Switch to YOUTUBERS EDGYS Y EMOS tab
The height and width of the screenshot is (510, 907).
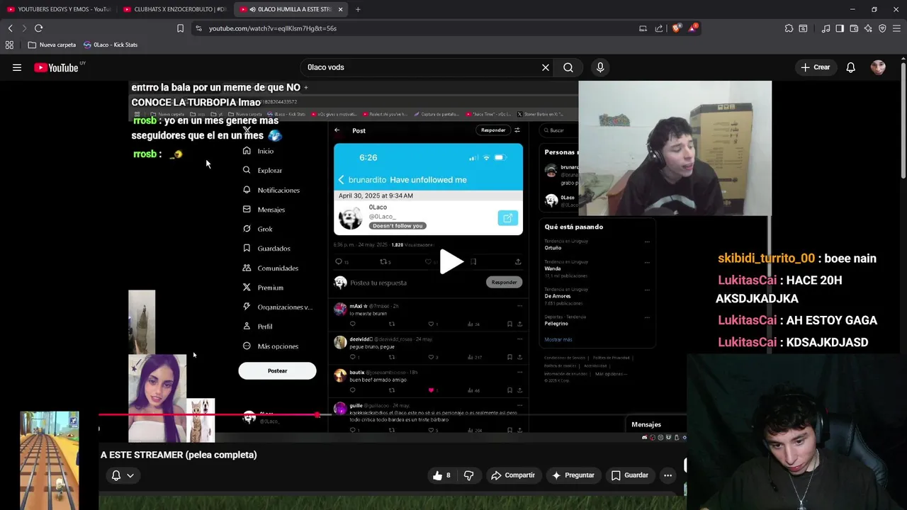pyautogui.click(x=58, y=9)
